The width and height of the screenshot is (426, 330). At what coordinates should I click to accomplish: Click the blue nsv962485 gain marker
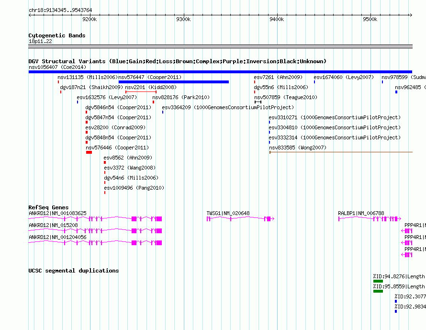click(396, 92)
